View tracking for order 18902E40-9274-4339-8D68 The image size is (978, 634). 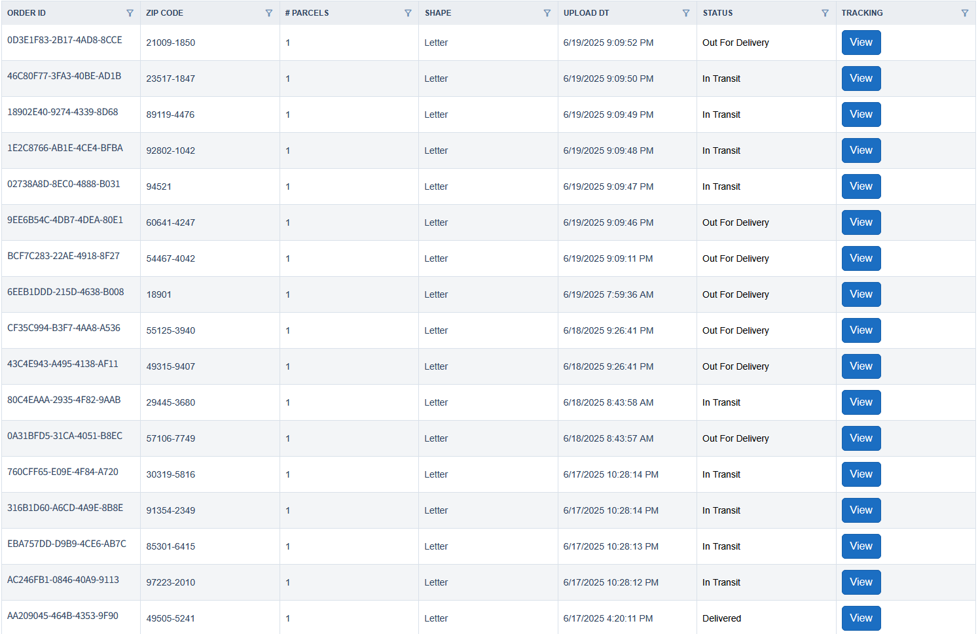[861, 114]
